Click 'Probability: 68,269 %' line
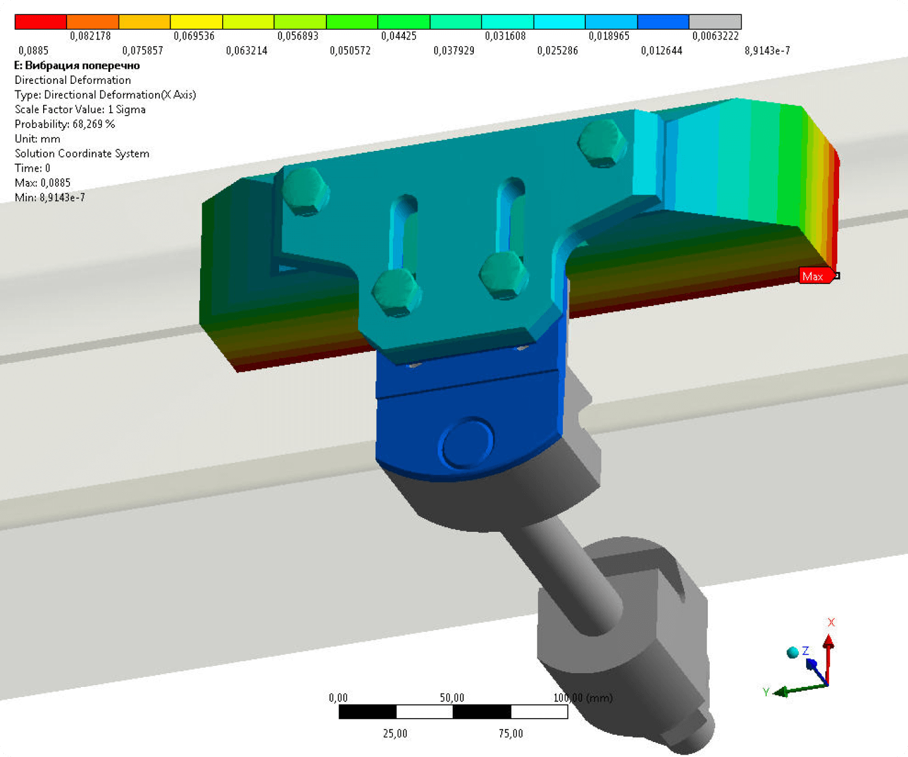Image resolution: width=908 pixels, height=757 pixels. point(65,124)
